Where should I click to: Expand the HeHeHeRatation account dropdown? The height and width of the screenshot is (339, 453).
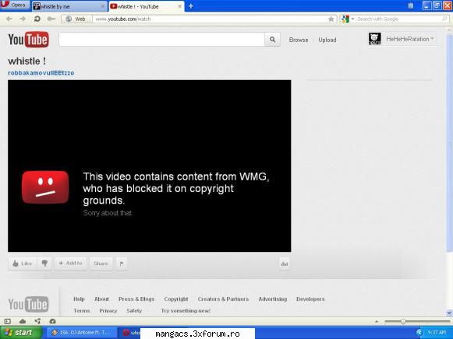(x=410, y=39)
